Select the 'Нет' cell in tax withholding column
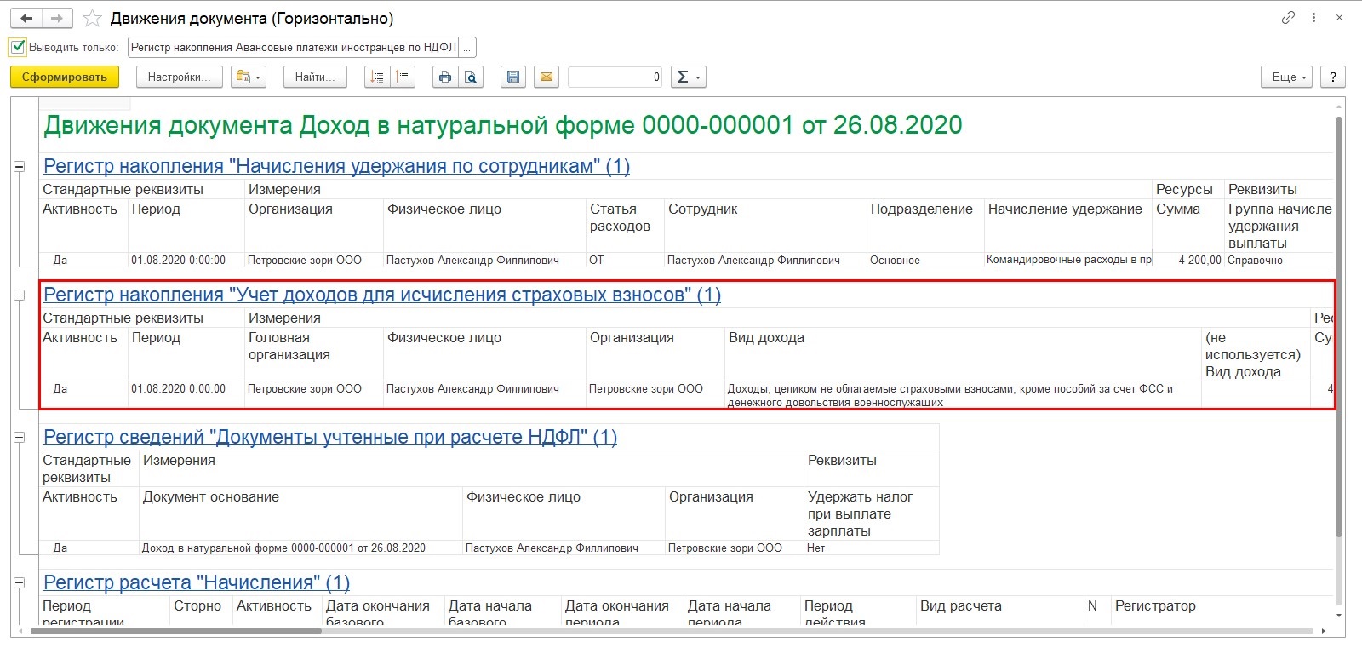 click(x=872, y=548)
